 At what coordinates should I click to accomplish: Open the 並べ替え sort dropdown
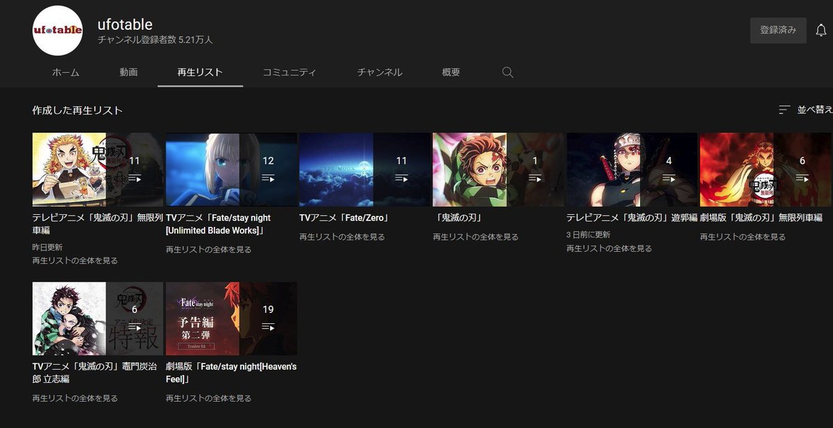pos(805,110)
